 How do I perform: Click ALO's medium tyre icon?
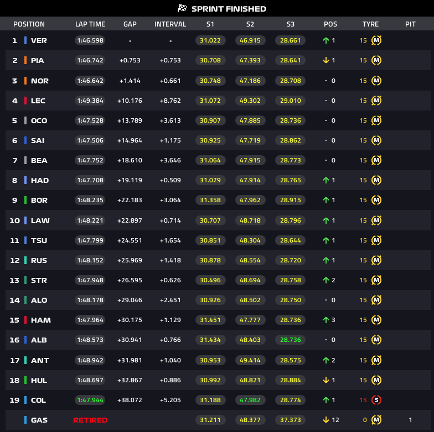tap(376, 300)
